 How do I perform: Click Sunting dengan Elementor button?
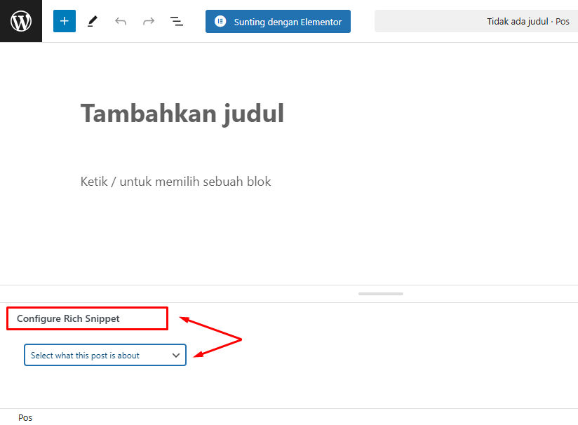point(278,21)
